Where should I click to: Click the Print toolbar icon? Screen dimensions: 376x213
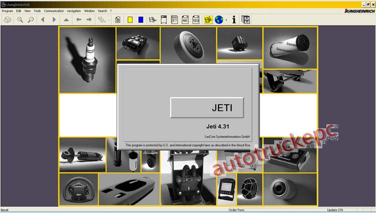point(8,20)
